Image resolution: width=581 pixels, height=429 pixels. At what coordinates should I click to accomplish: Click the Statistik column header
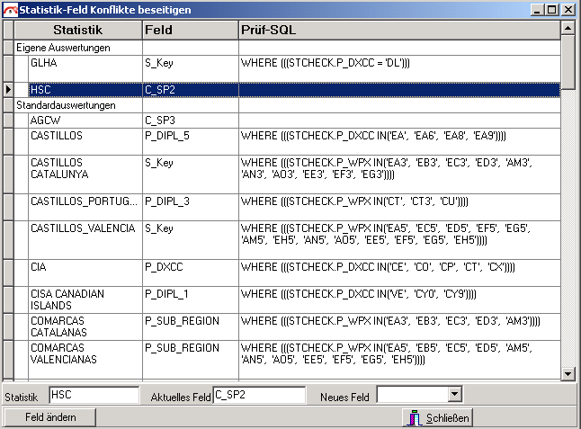[x=77, y=30]
